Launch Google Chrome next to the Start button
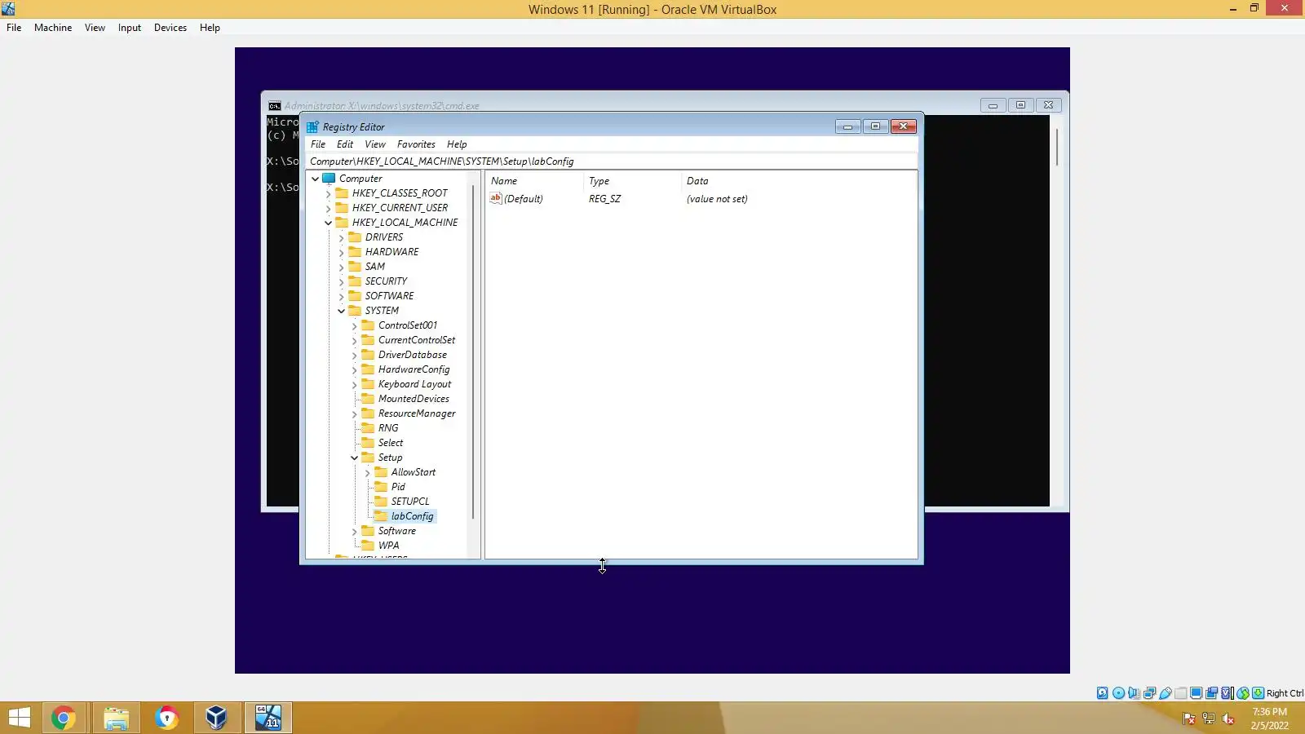Image resolution: width=1305 pixels, height=734 pixels. tap(64, 718)
